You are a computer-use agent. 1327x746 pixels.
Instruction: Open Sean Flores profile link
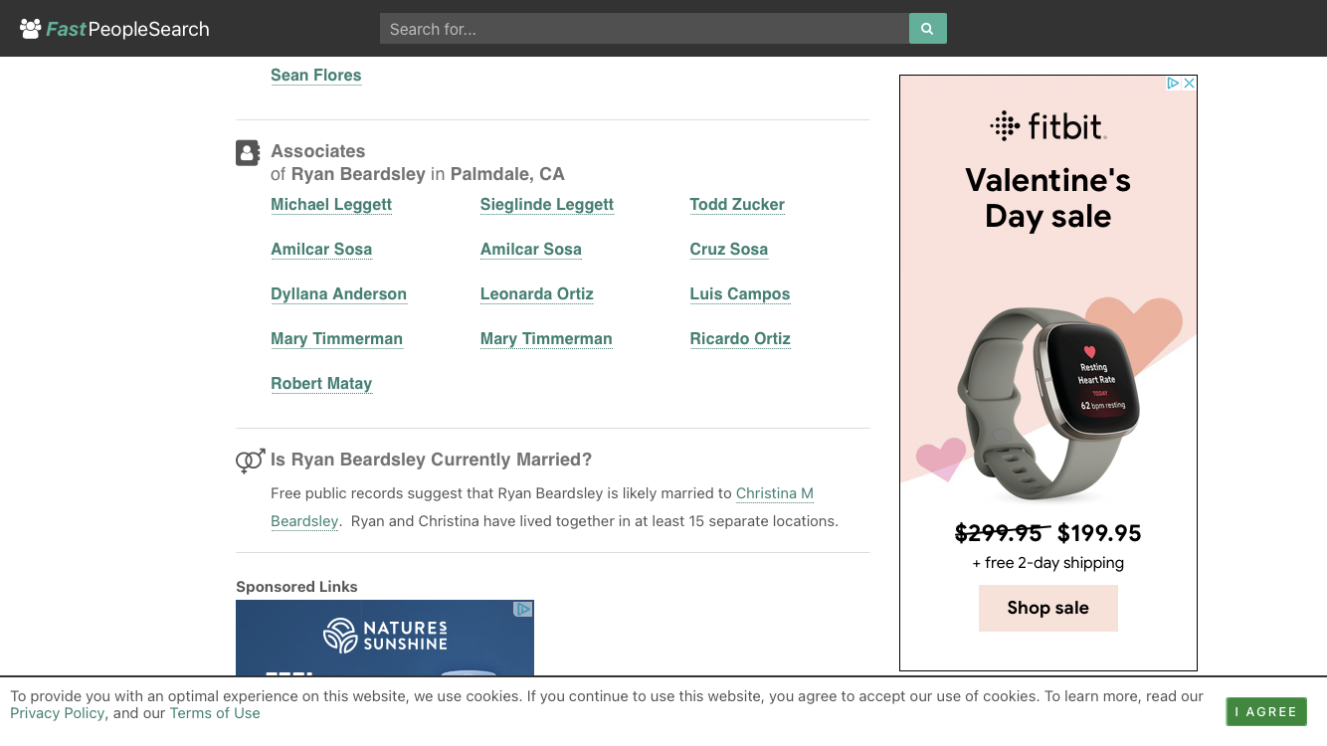coord(316,76)
